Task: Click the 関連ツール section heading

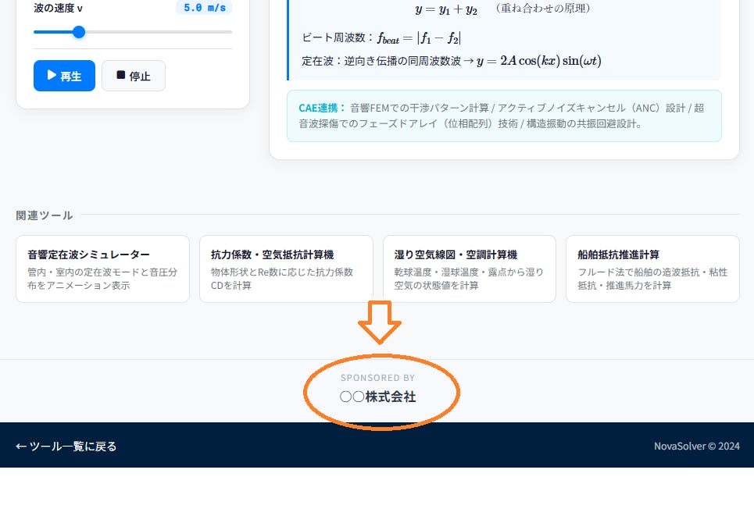Action: 45,215
